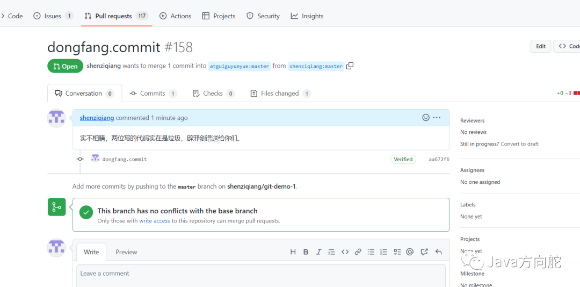Click the shenziqiang/git-demo-1 repository text
The height and width of the screenshot is (287, 580).
click(262, 186)
